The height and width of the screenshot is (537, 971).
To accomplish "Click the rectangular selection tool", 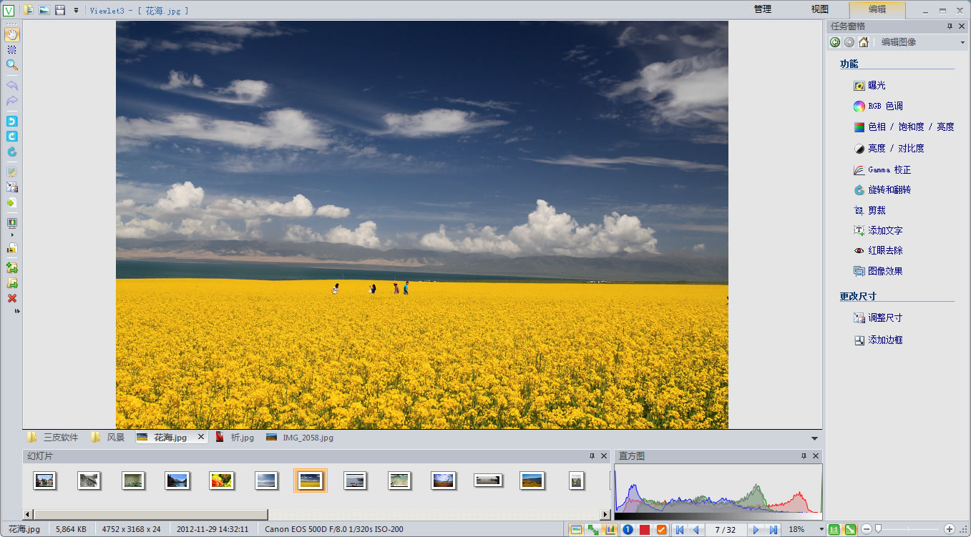I will (11, 49).
